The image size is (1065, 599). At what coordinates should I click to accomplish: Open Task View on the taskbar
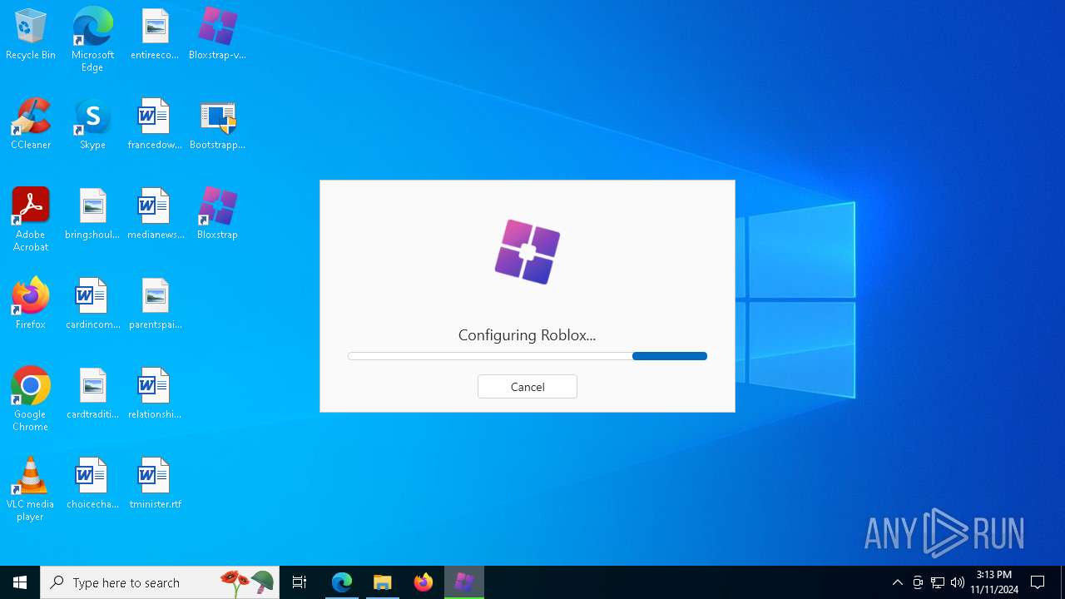tap(300, 582)
